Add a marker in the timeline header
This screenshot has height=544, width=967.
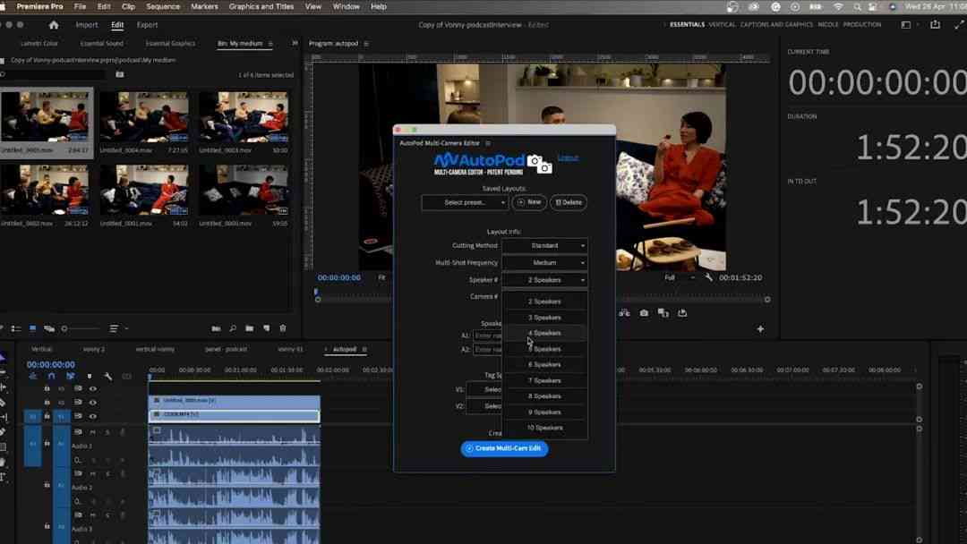90,376
